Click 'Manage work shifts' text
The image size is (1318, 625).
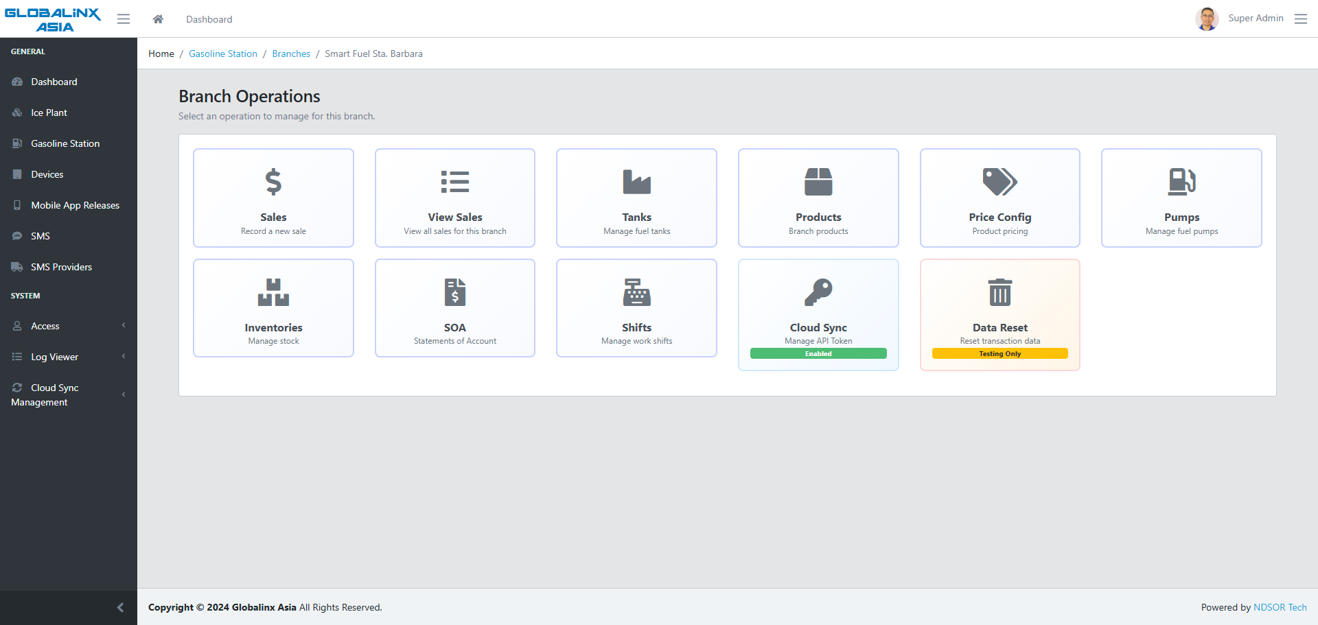pos(636,341)
